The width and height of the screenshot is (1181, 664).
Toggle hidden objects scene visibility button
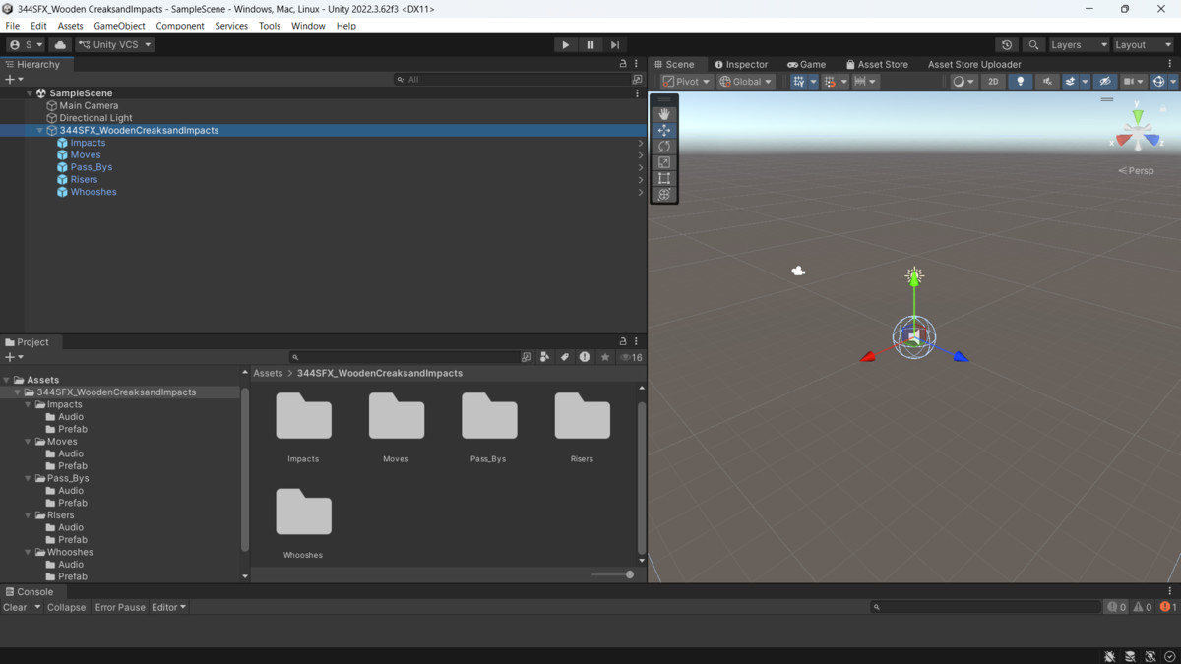(x=1105, y=82)
